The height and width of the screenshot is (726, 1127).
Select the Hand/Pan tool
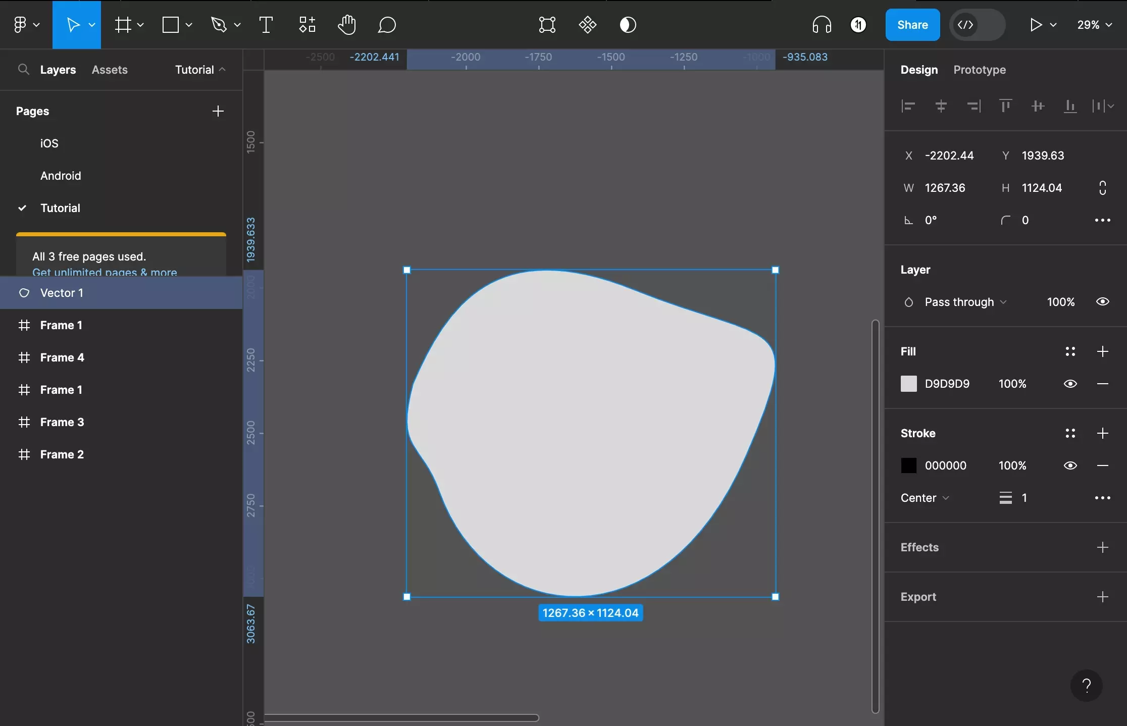[347, 25]
